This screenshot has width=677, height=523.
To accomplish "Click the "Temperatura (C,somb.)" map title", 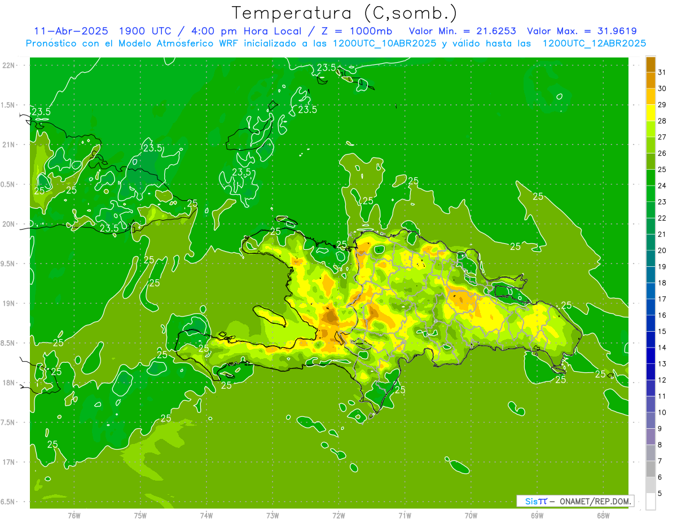I will tap(344, 12).
